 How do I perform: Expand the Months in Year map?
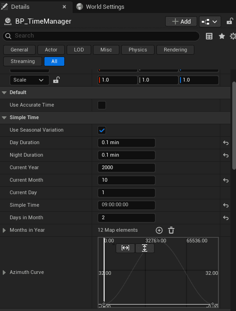point(4,230)
